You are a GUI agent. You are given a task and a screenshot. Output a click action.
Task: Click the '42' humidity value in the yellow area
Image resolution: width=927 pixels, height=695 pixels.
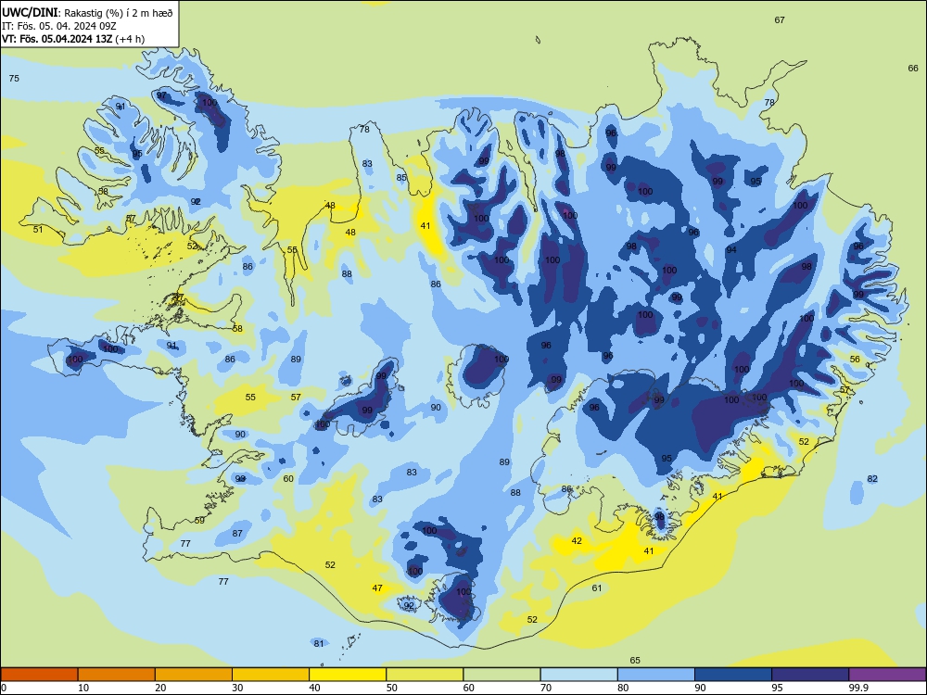[577, 541]
